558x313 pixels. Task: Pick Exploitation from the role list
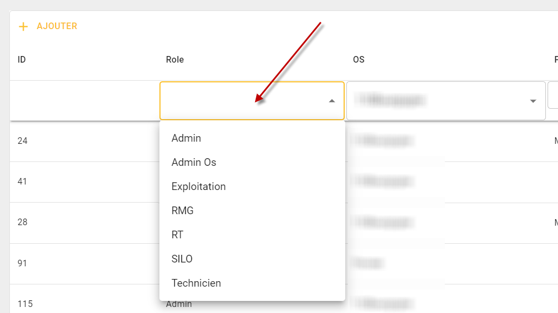(198, 187)
